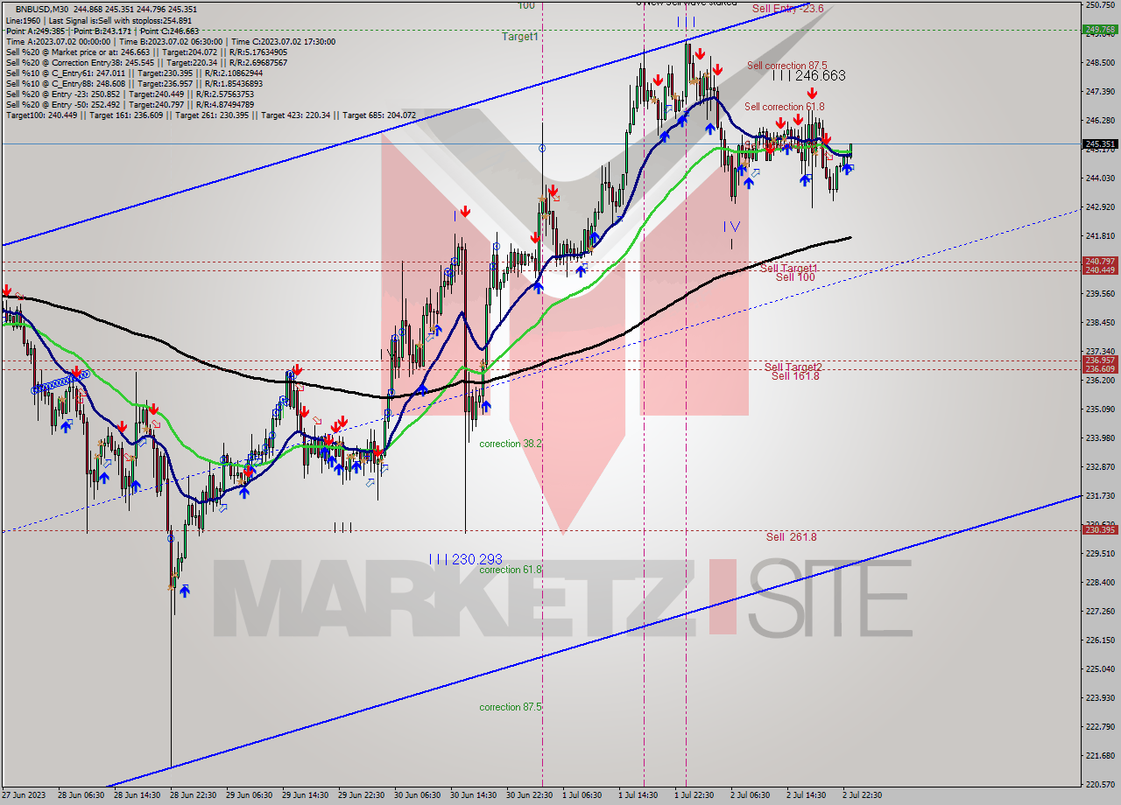This screenshot has height=805, width=1121.
Task: Click the 'Sell 100' level label
Action: tap(795, 277)
